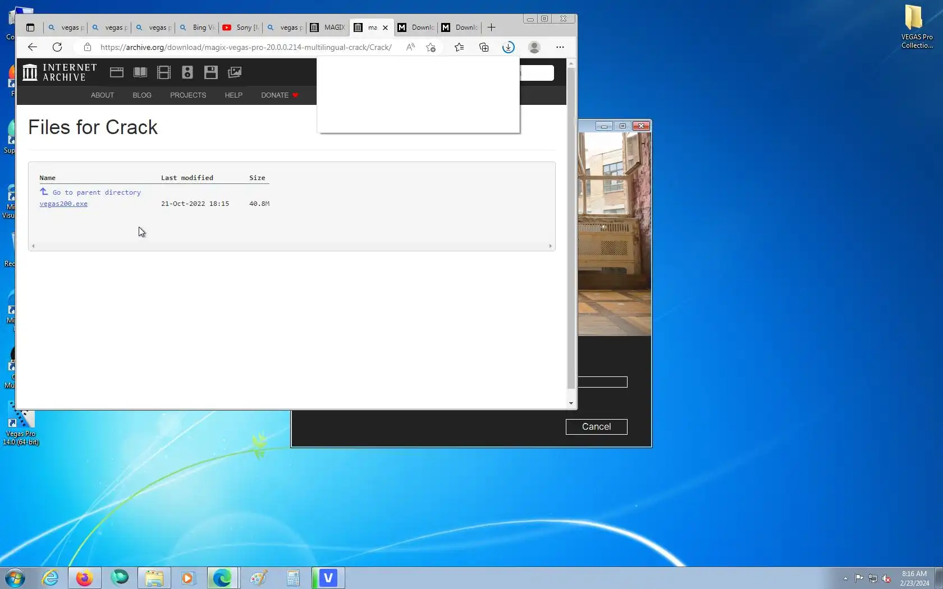Open the Action Center flag icon

(859, 578)
